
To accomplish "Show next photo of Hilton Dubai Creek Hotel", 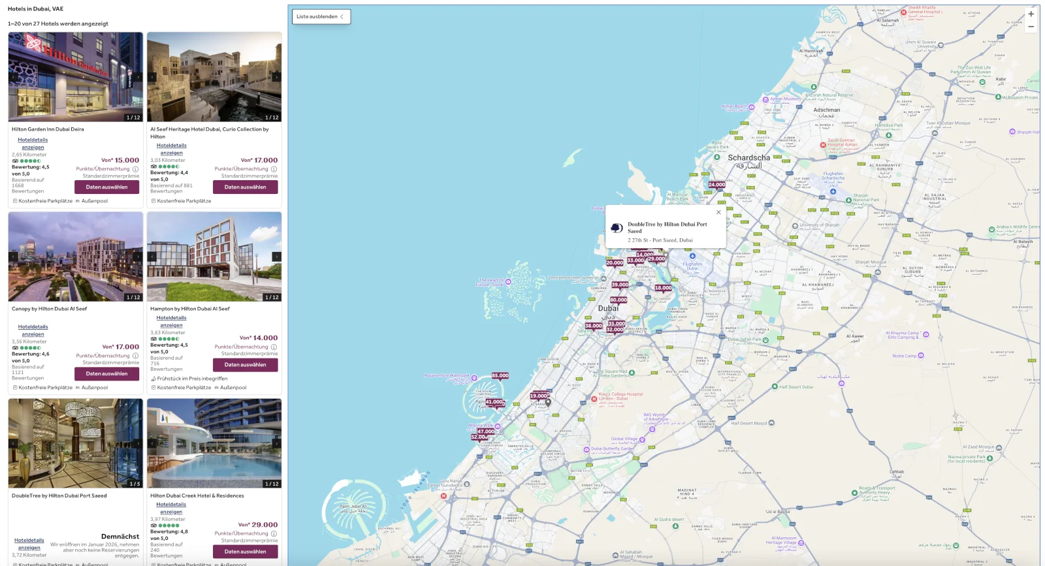I will point(276,443).
